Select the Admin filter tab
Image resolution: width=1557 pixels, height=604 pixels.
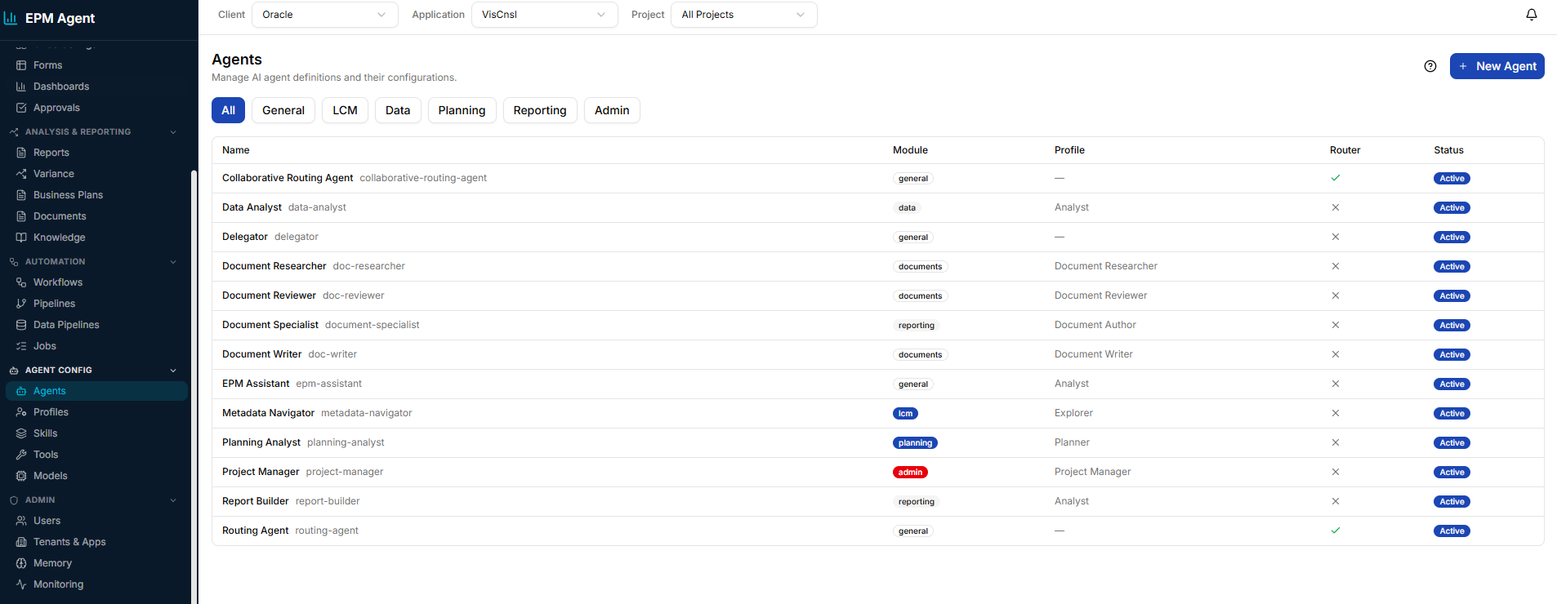[x=612, y=110]
